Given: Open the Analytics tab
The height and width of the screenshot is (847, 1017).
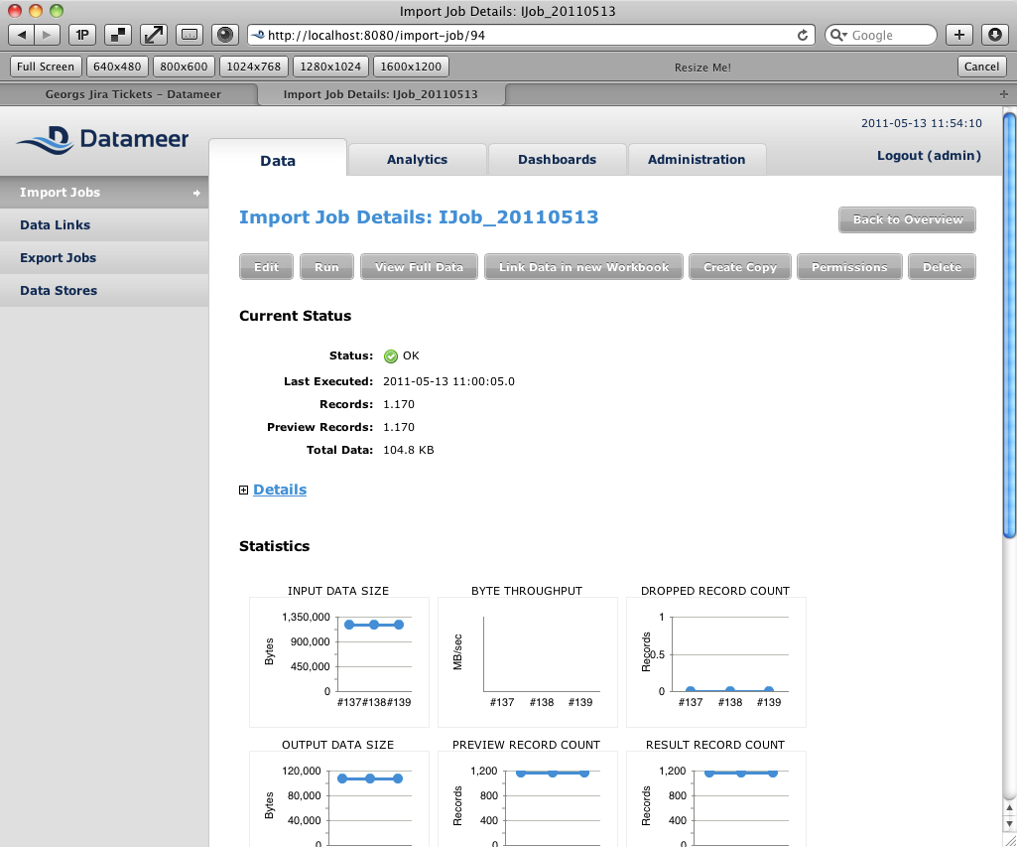Looking at the screenshot, I should [x=417, y=160].
